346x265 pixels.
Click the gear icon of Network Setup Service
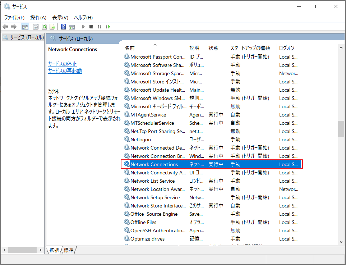point(127,197)
